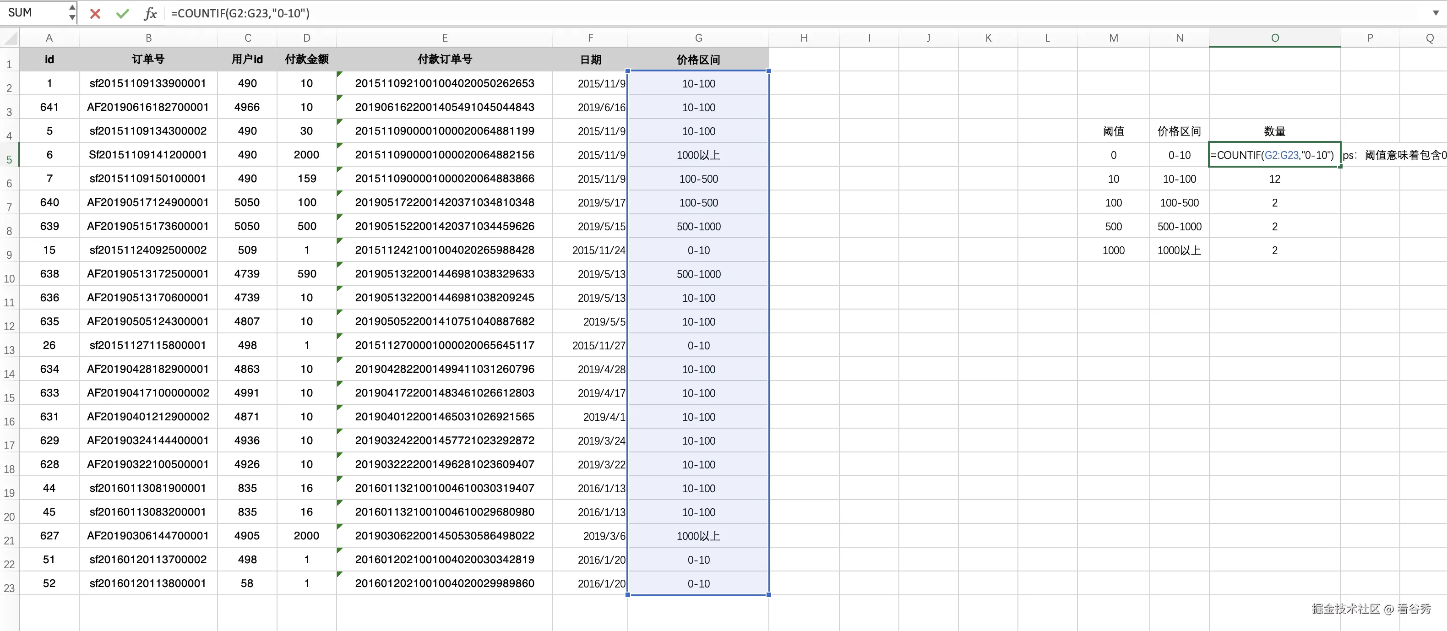Image resolution: width=1447 pixels, height=631 pixels.
Task: Expand the formula bar with its right dropdown arrow
Action: point(1436,13)
